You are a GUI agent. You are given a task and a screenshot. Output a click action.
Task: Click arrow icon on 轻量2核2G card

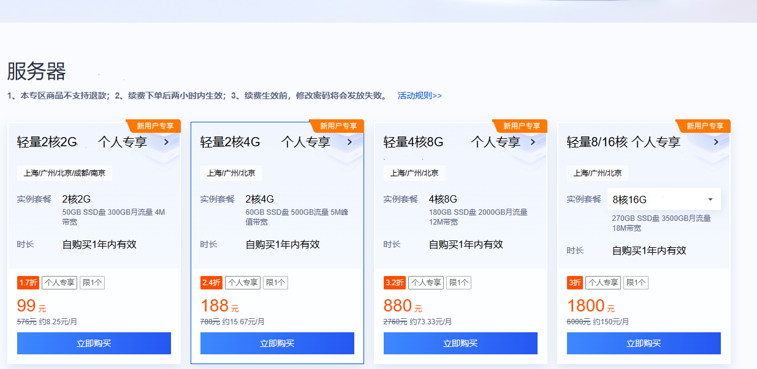coord(167,142)
